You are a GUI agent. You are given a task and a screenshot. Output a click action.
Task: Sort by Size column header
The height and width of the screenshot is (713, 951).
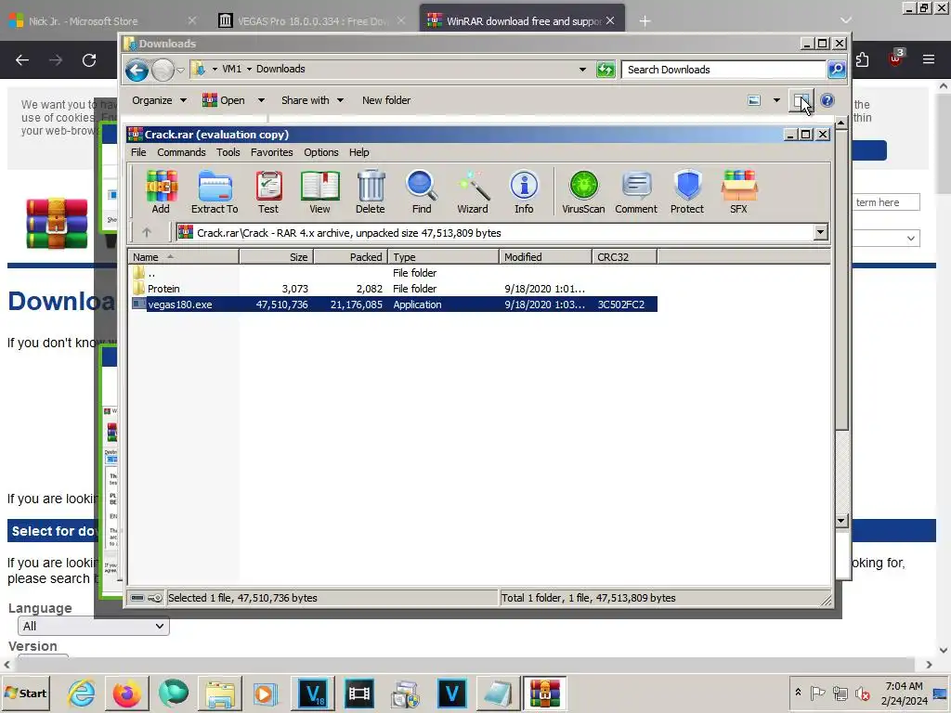pos(276,257)
